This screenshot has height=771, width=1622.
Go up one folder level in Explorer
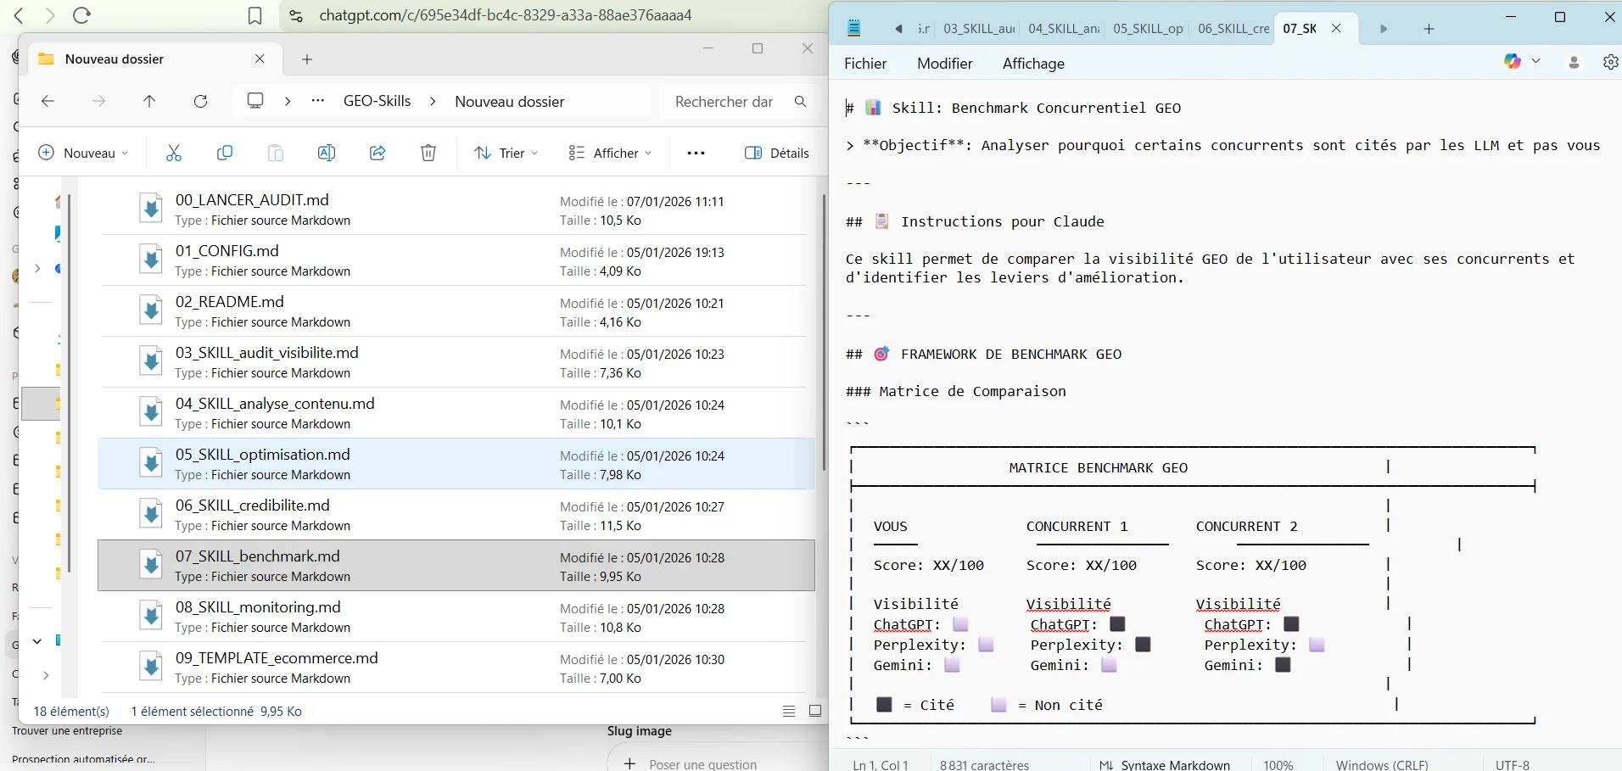coord(149,101)
